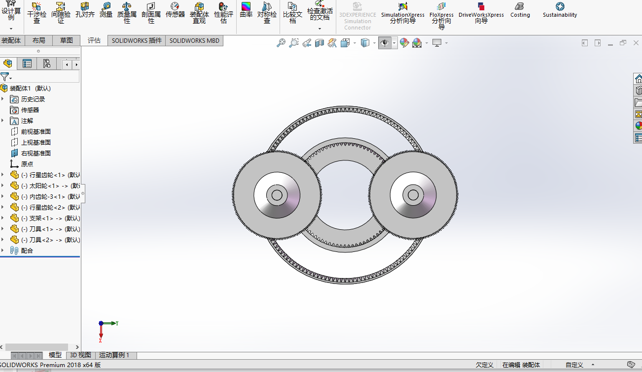Expand the 太阳轮<1> tree node
The image size is (642, 372).
2,186
